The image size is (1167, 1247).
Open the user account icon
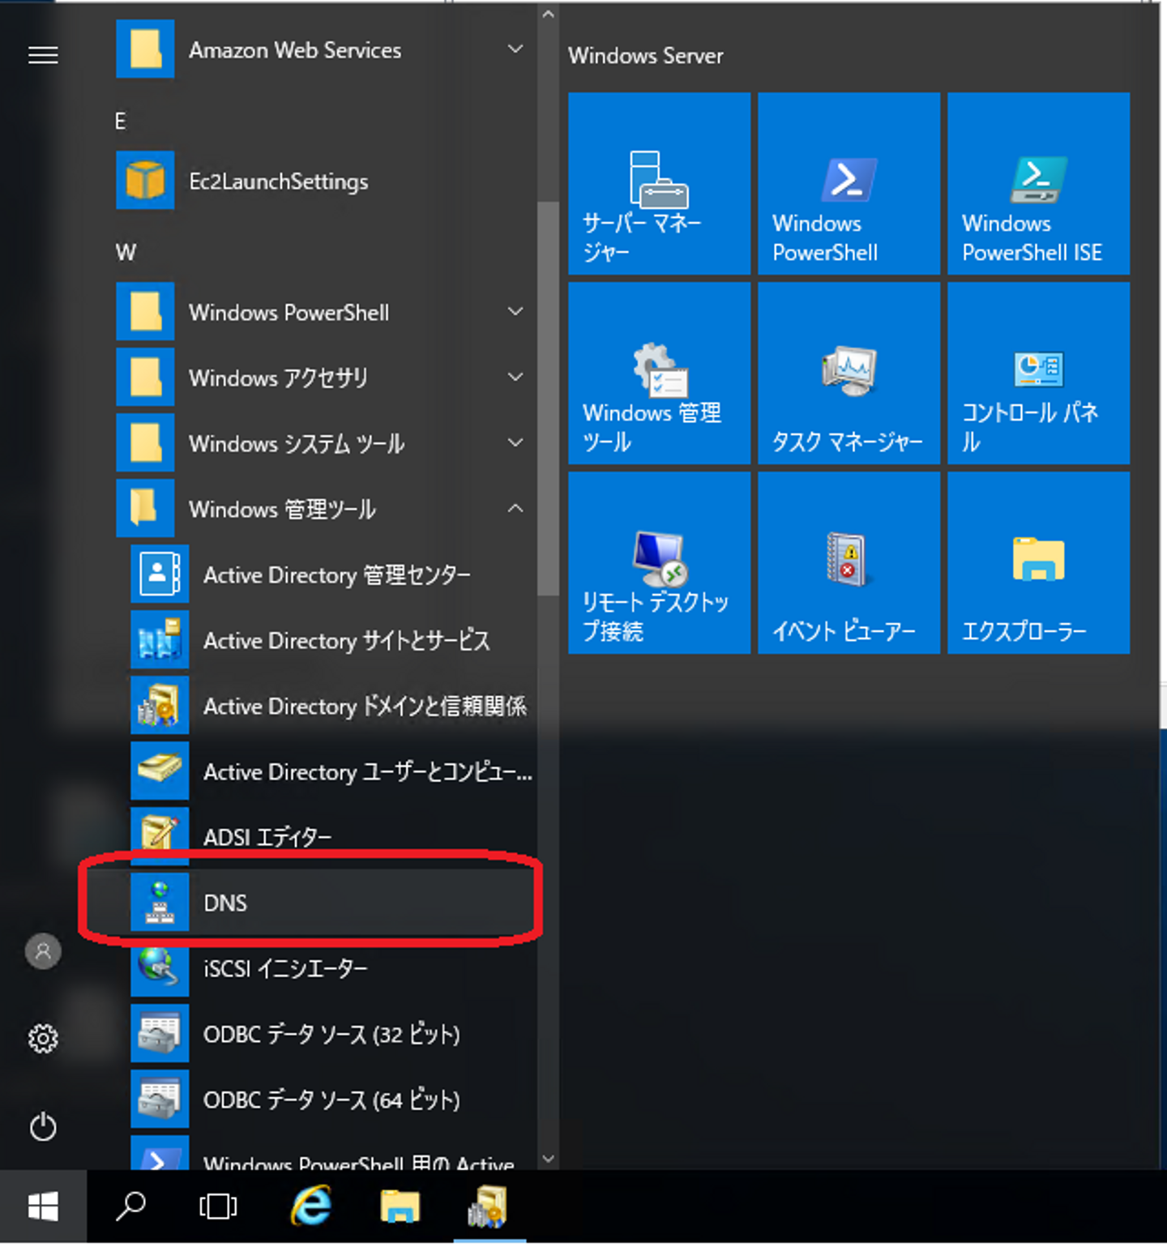pyautogui.click(x=43, y=951)
